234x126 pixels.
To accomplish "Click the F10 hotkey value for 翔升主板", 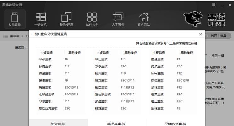I will pyautogui.click(x=123, y=73).
